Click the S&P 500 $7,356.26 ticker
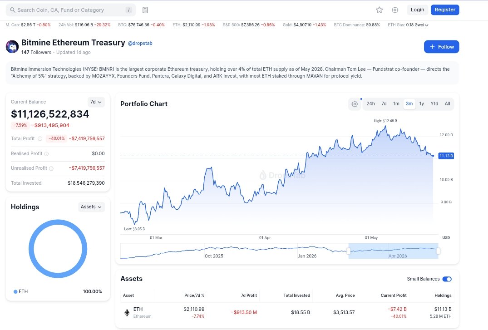The image size is (488, 330). pos(249,25)
